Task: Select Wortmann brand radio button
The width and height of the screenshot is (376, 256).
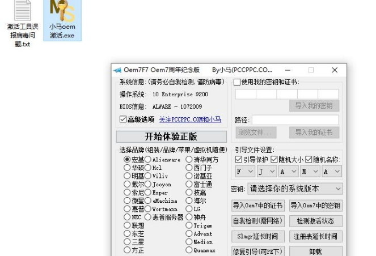Action: [148, 209]
